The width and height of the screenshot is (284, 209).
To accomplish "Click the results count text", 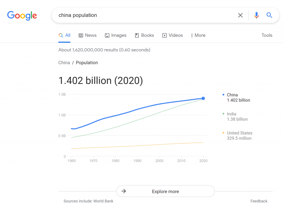I will [104, 50].
